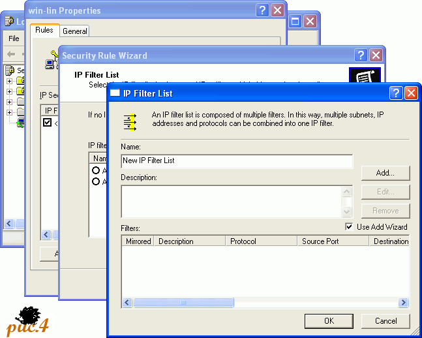
Task: Select the first IP filter list radio button
Action: pyautogui.click(x=96, y=170)
